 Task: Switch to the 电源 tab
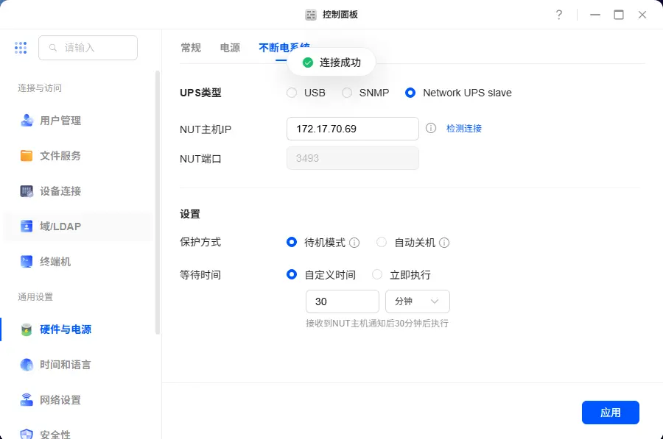coord(230,48)
